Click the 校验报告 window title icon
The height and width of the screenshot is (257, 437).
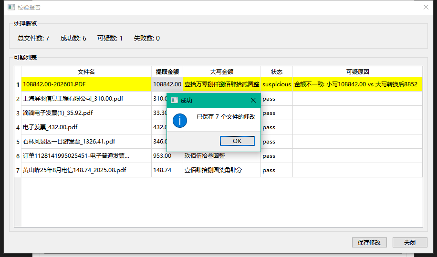[11, 7]
